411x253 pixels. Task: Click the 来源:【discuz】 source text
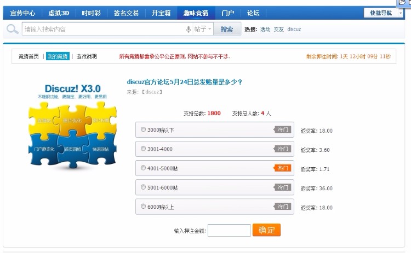pos(145,92)
